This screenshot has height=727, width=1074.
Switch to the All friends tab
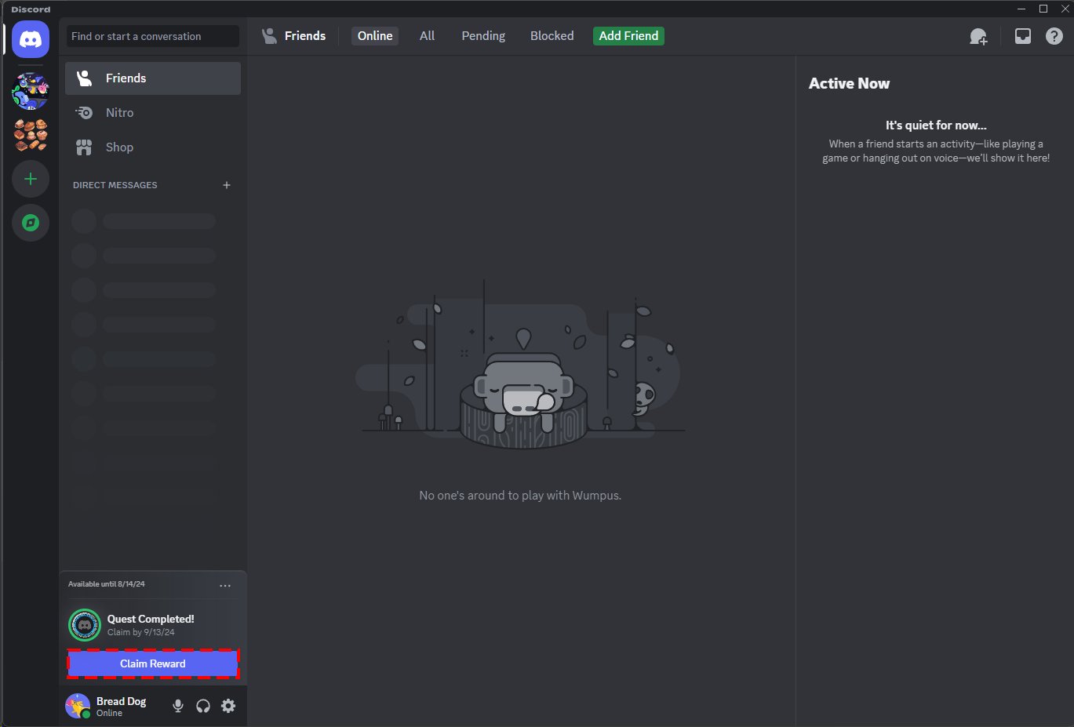click(x=427, y=36)
